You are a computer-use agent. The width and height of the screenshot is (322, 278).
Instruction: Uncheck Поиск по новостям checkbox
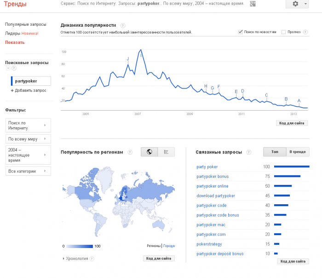240,32
